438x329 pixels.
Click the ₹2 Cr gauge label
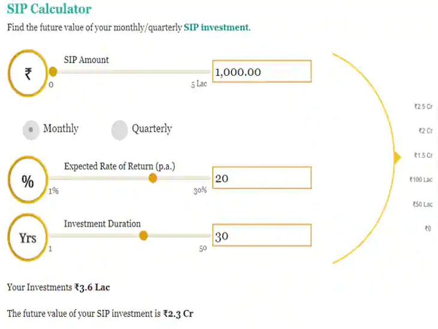(425, 131)
